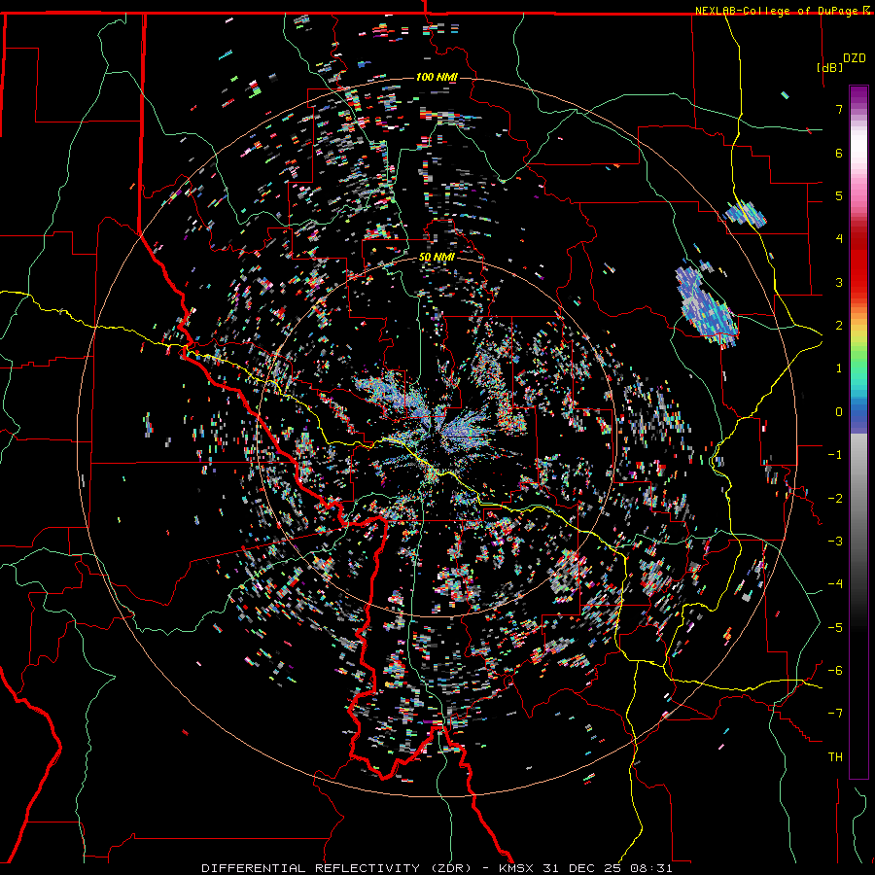
Task: Click the 5 value on color scale
Action: click(838, 195)
